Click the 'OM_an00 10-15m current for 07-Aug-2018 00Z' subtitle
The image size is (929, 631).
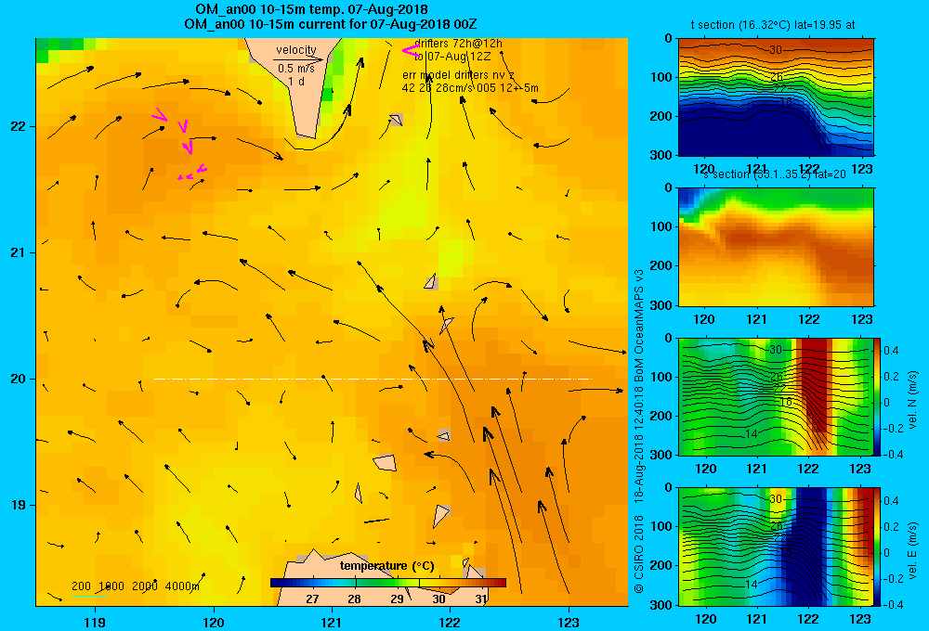click(x=331, y=25)
